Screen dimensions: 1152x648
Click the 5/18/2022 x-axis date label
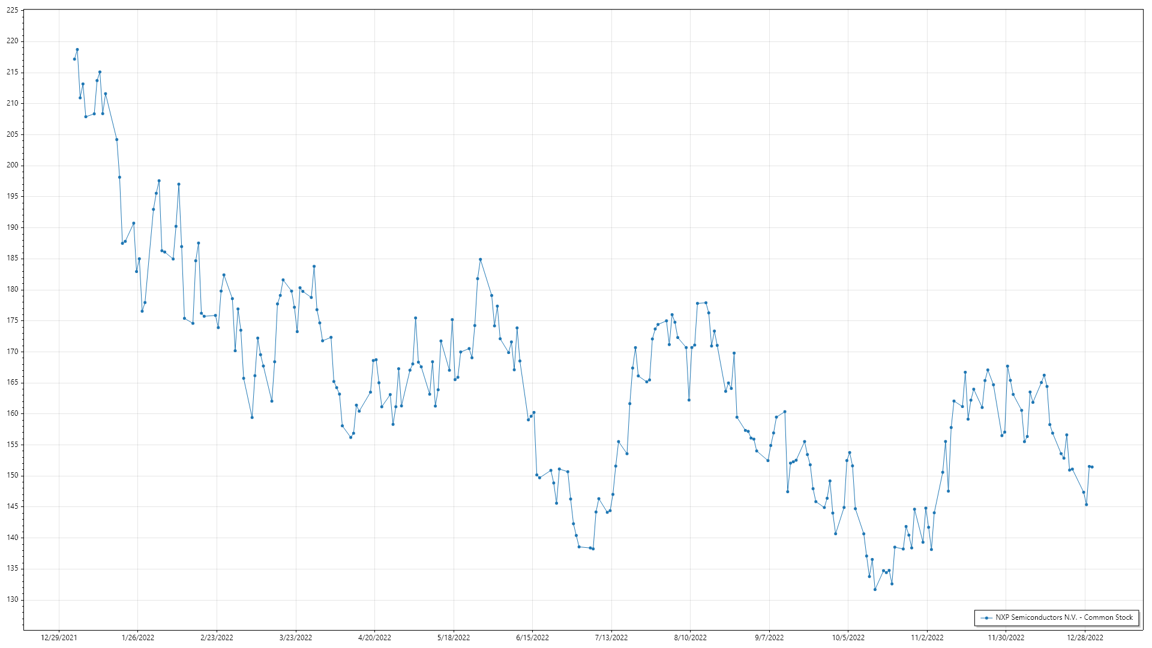454,637
